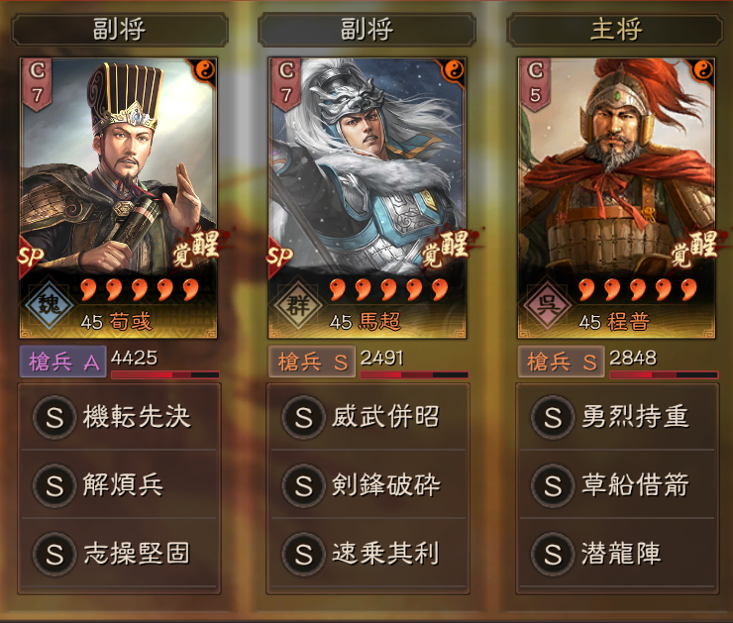Click the C 7 cost banner on 荀彧

(37, 84)
